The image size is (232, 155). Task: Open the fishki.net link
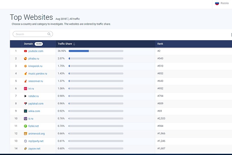34,126
